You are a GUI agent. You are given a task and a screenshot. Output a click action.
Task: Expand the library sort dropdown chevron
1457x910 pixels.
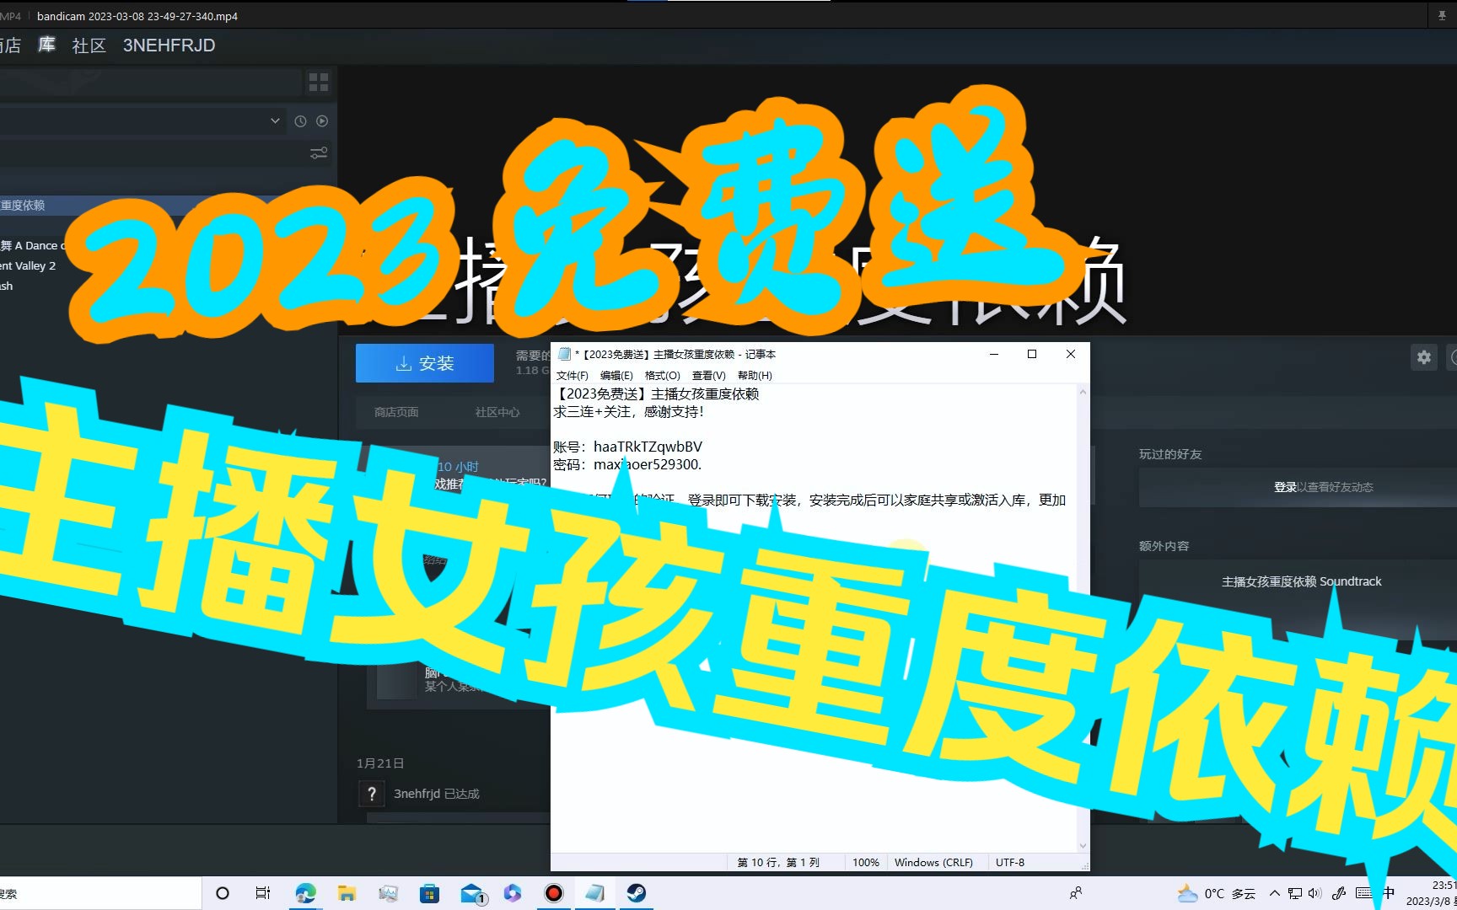point(274,120)
